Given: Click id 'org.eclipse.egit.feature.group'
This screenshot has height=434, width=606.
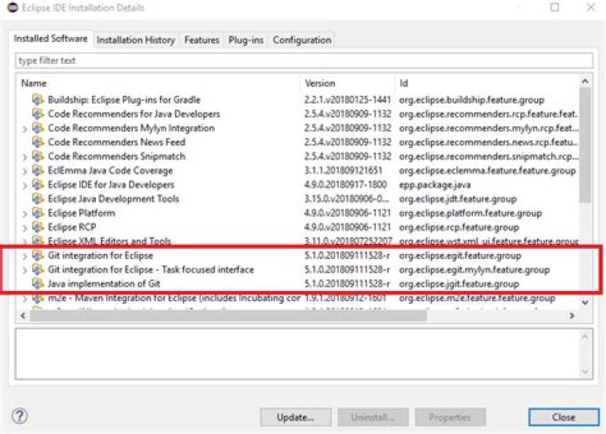Looking at the screenshot, I should (x=460, y=256).
